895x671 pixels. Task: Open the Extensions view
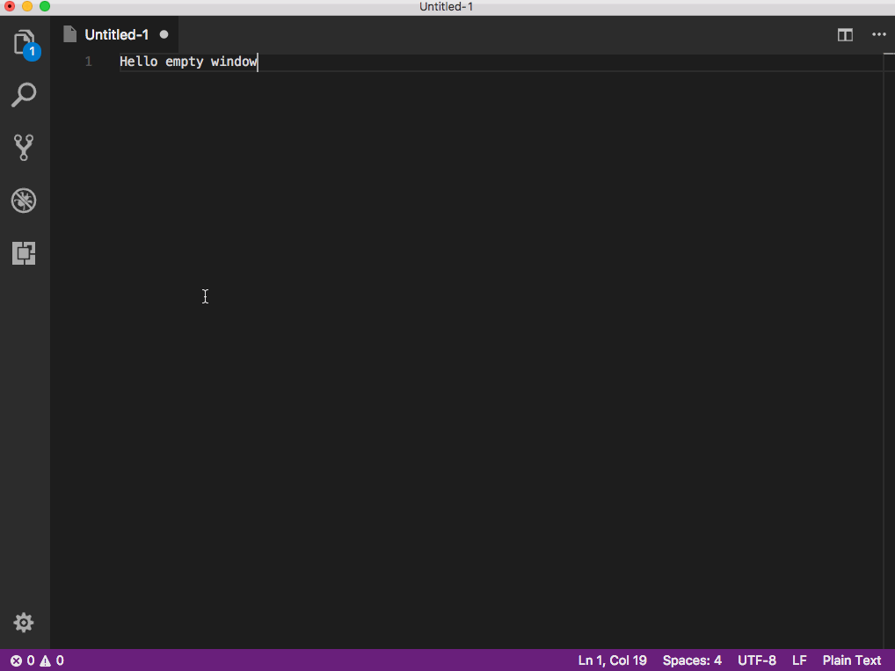click(24, 253)
